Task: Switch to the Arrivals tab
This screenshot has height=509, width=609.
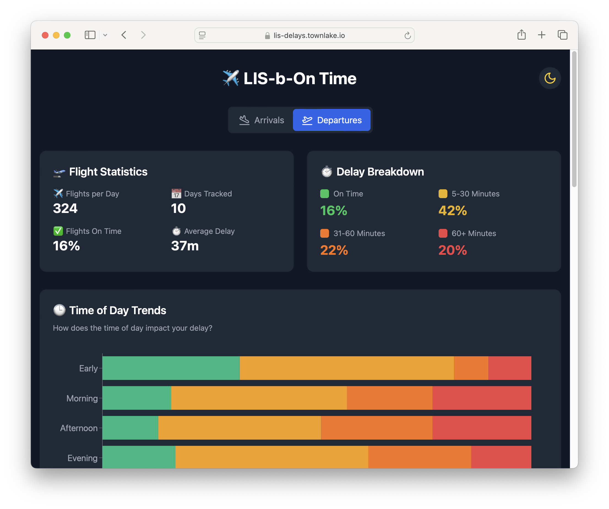Action: click(261, 120)
